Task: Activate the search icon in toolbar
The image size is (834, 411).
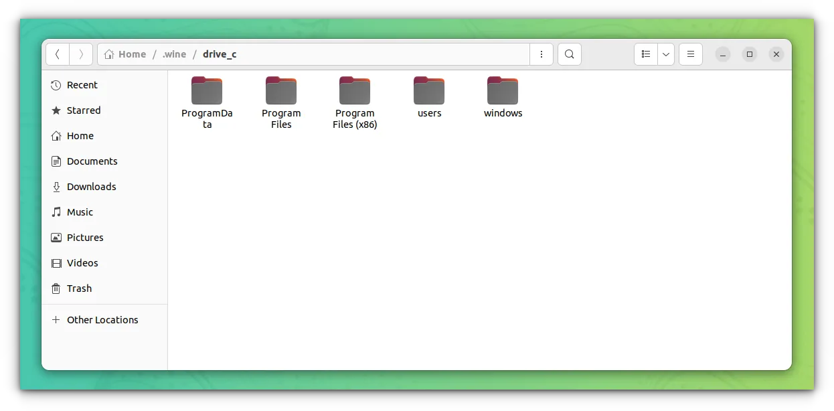Action: pyautogui.click(x=569, y=54)
